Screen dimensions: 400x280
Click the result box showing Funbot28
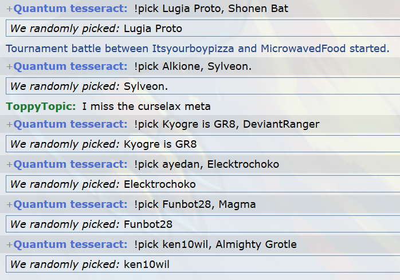point(202,224)
